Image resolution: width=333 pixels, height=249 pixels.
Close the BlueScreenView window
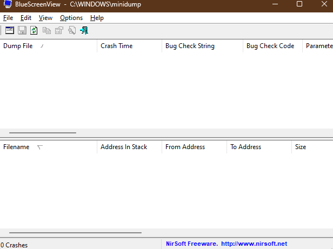click(x=324, y=4)
